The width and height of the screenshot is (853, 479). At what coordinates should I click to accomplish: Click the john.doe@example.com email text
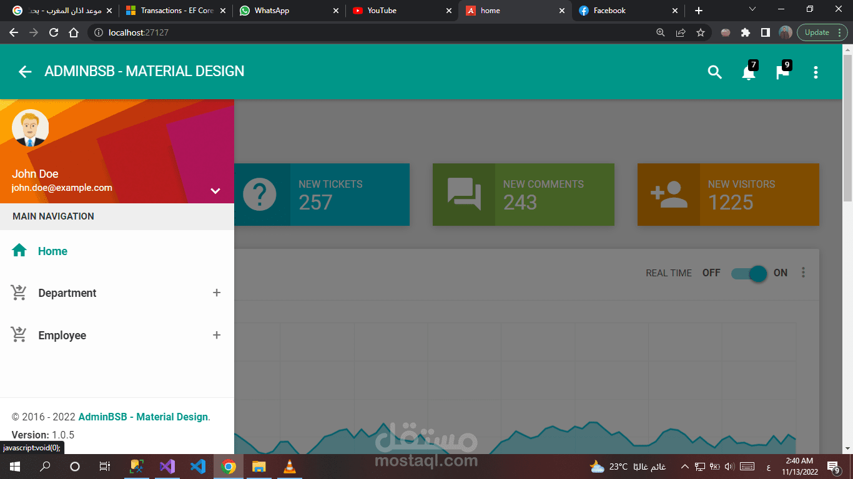pos(62,188)
